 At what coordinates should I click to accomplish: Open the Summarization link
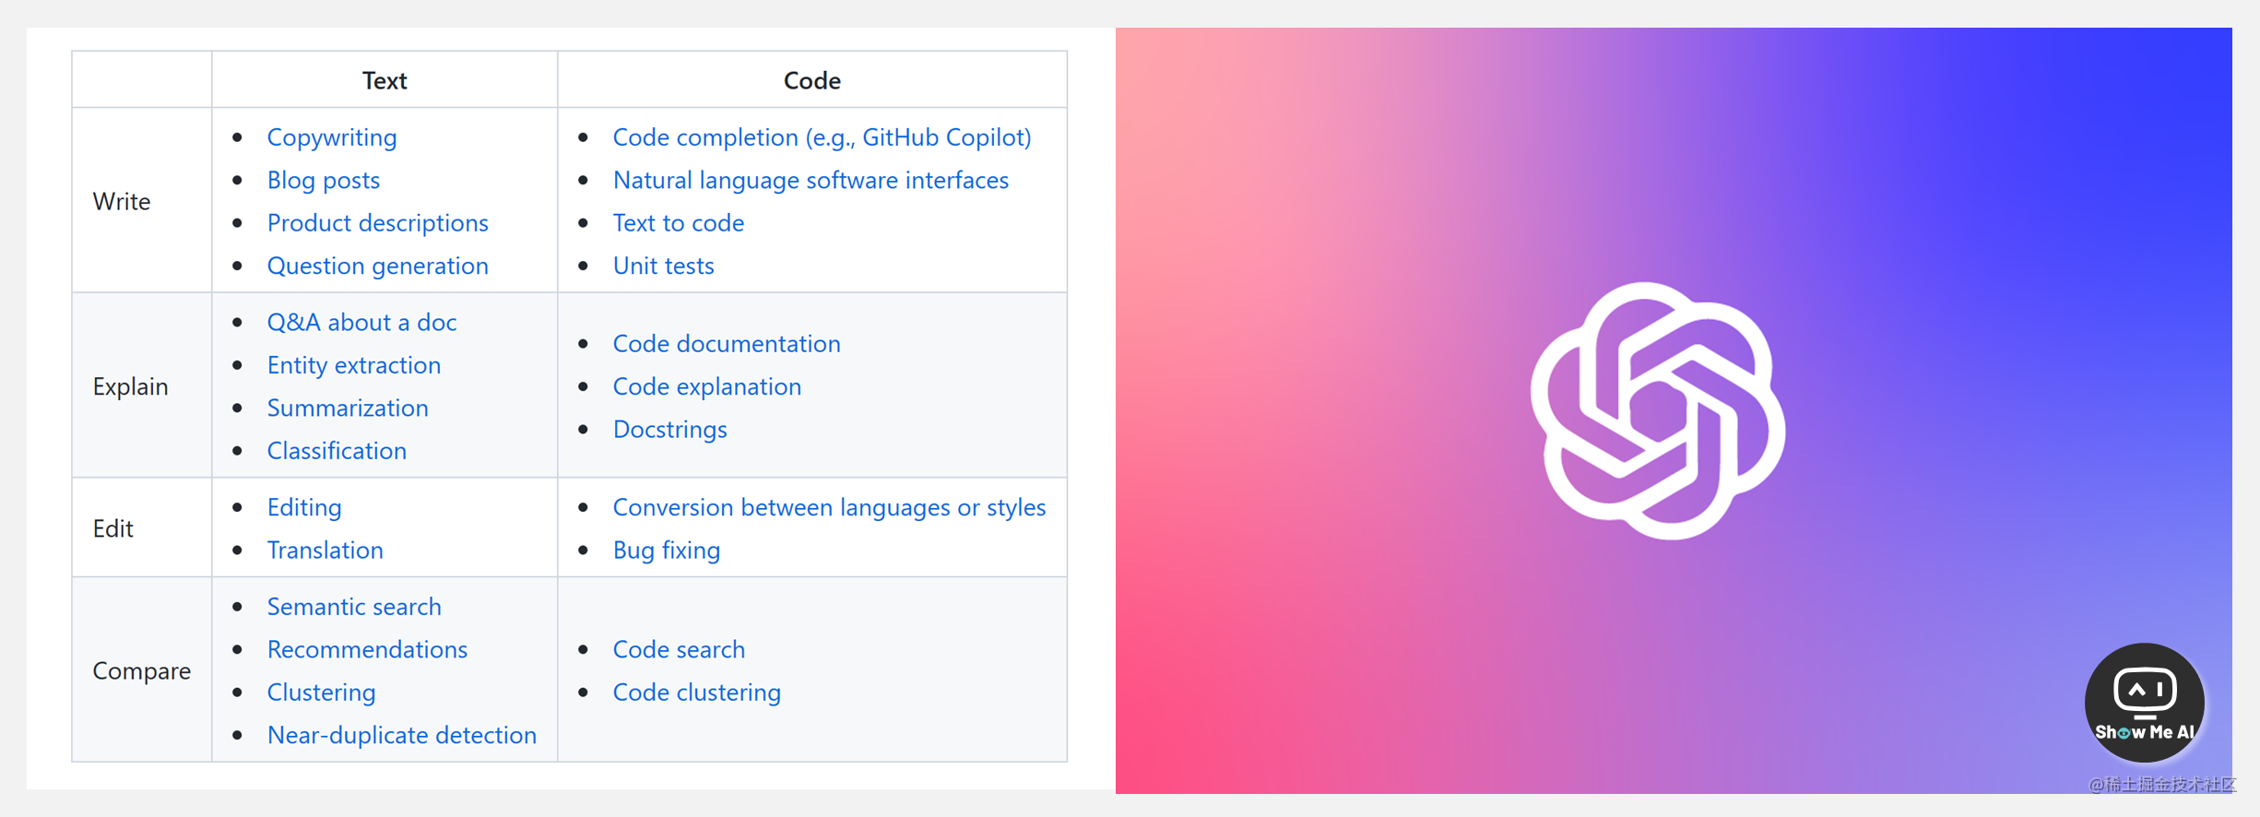pos(348,408)
